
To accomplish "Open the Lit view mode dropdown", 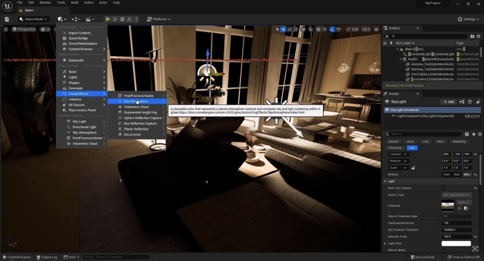I will (x=46, y=29).
